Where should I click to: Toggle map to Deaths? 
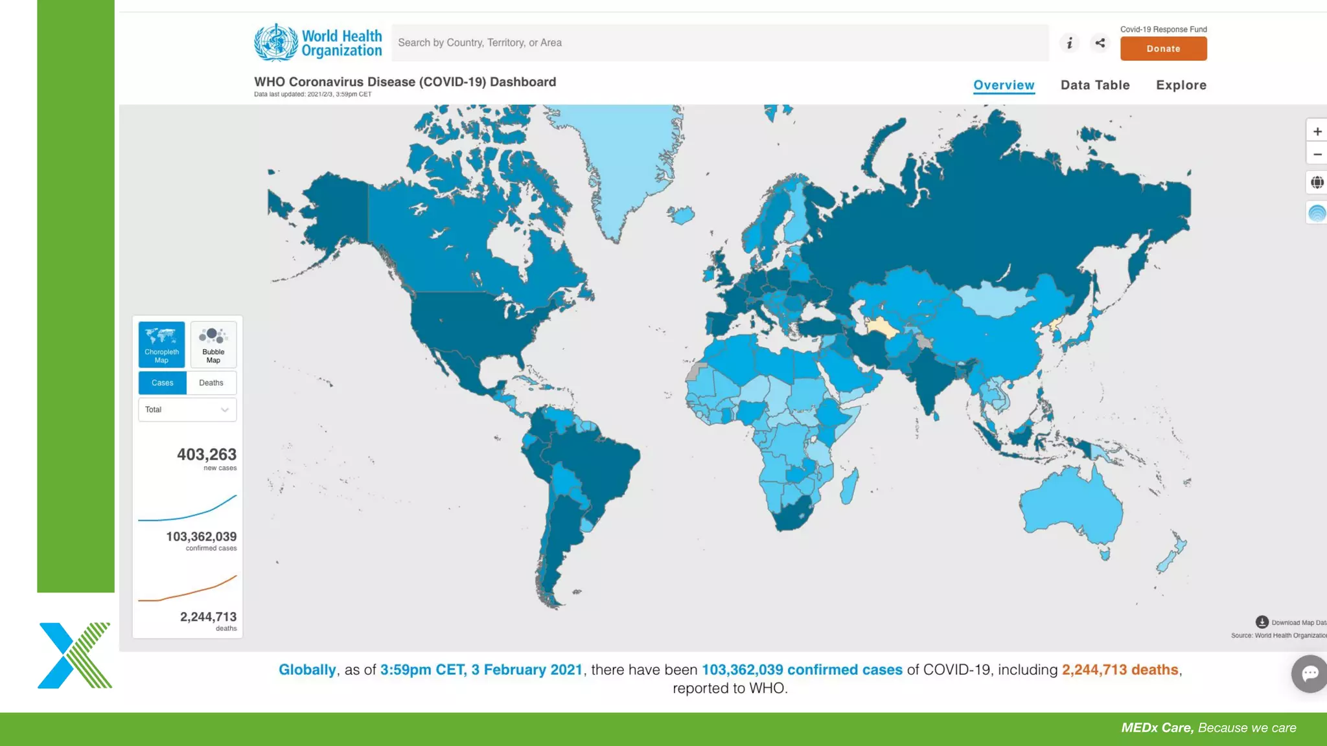click(x=211, y=383)
